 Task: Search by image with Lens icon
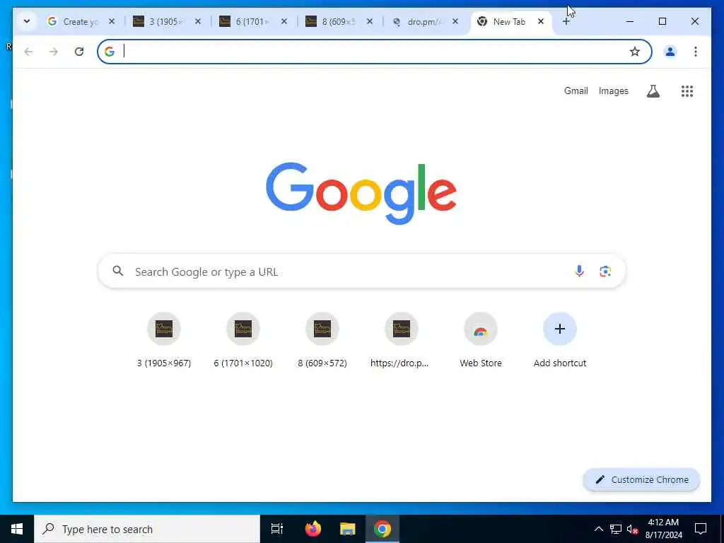[605, 271]
